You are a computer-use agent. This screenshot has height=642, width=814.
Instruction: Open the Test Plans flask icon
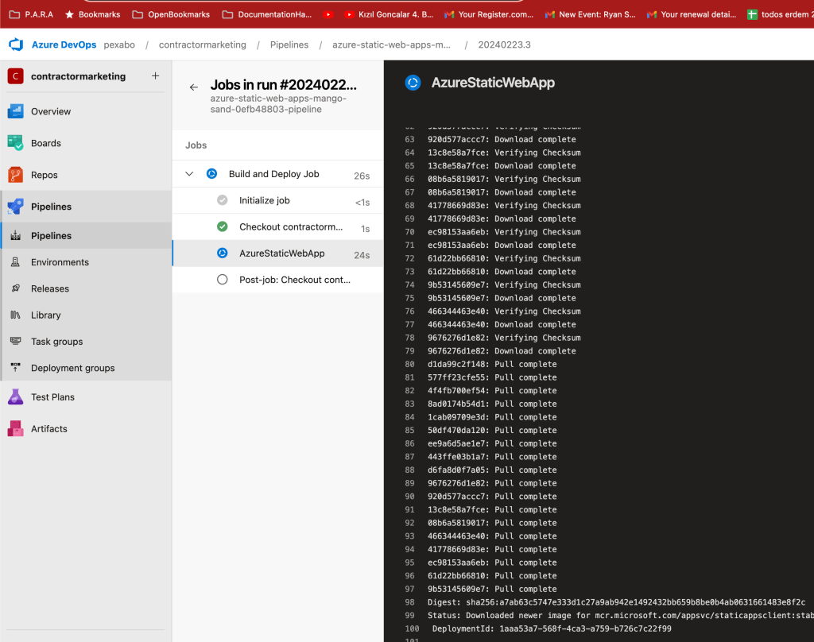coord(16,397)
